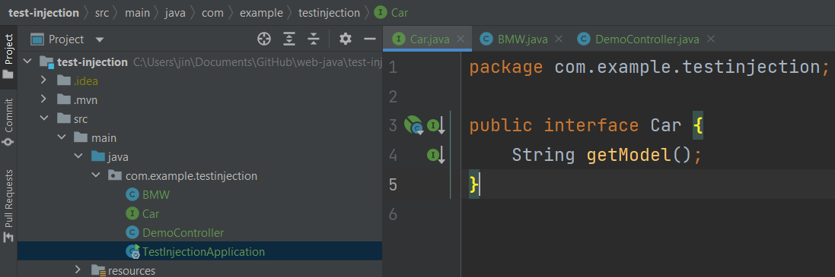Image resolution: width=835 pixels, height=277 pixels.
Task: Switch to the DemoController.java editor tab
Action: coord(646,39)
